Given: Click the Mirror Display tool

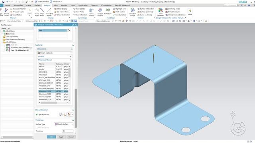Looking at the screenshot, I should coord(61,9).
